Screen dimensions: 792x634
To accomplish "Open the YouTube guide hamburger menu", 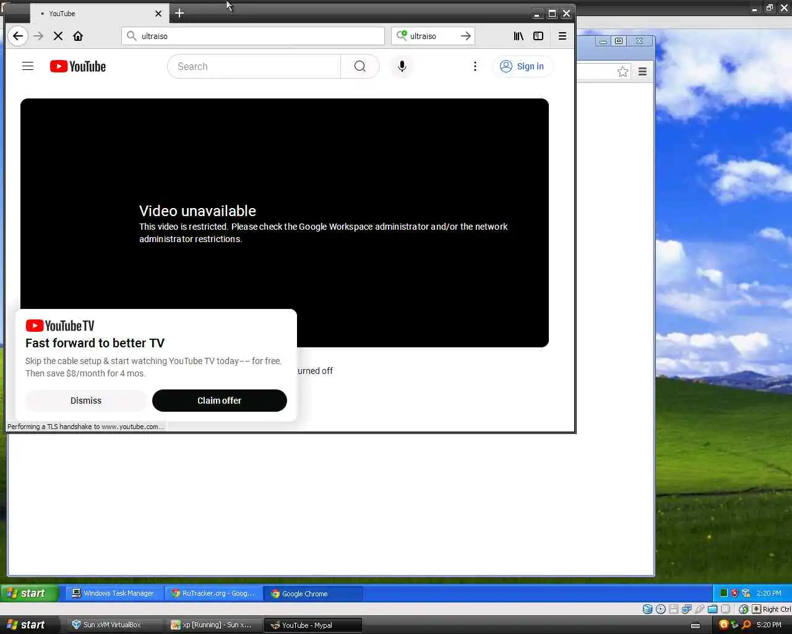I will click(x=28, y=66).
